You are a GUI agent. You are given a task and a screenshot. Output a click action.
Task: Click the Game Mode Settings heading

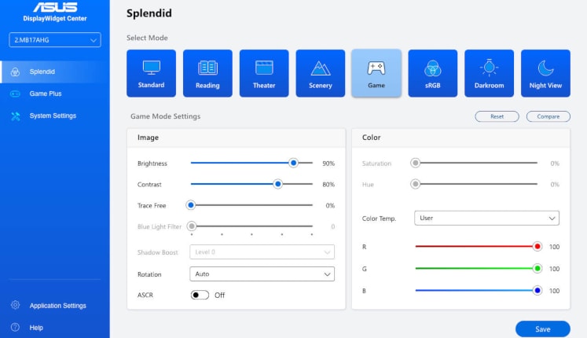(166, 116)
